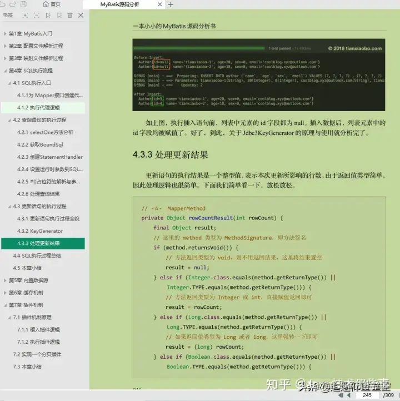The image size is (400, 401).
Task: Click the add bookmark icon
Action: [x=48, y=16]
